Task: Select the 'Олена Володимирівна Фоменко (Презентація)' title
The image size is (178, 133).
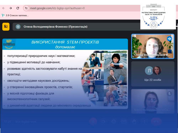Action: coord(56,27)
